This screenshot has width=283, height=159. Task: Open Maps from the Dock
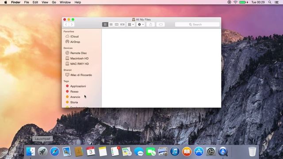(x=127, y=151)
